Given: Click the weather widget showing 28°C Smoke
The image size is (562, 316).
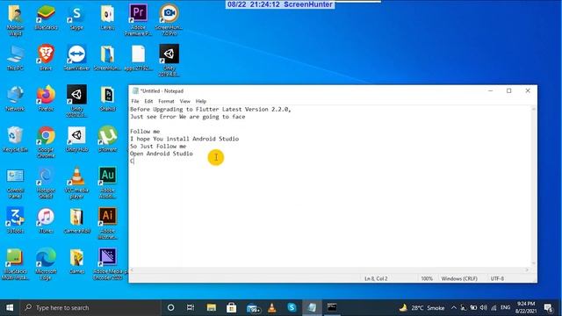Looking at the screenshot, I should [x=422, y=307].
